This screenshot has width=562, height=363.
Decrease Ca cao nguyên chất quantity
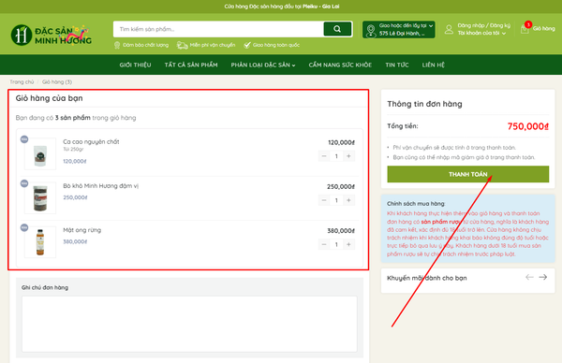coord(324,156)
